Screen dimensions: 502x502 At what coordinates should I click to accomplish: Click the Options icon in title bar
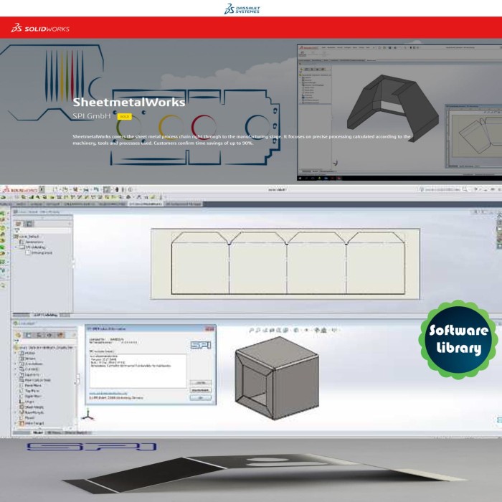131,190
